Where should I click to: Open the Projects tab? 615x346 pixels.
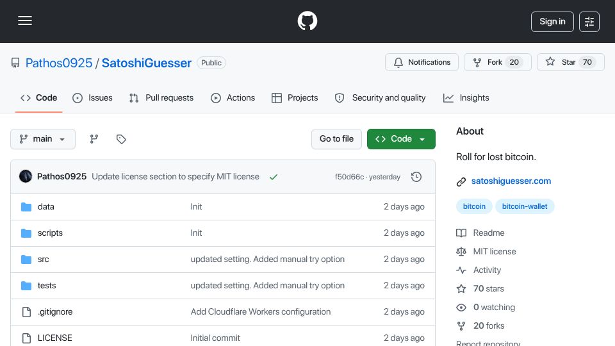point(295,97)
